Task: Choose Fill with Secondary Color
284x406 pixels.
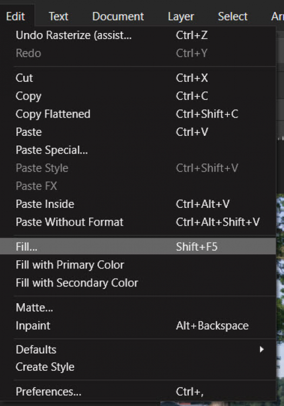Action: [x=138, y=283]
